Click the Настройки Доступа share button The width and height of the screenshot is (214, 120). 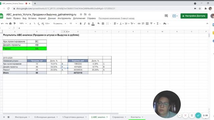pyautogui.click(x=194, y=16)
